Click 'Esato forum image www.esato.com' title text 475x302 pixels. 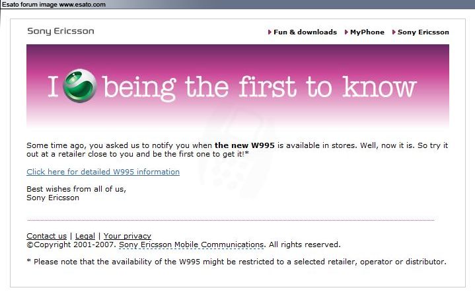click(54, 5)
